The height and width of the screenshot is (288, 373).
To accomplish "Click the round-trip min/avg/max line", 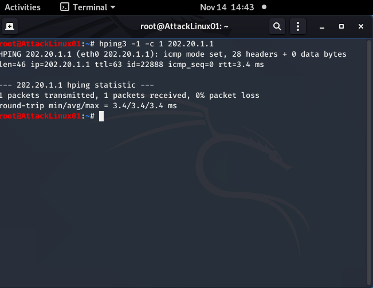I will coord(88,105).
